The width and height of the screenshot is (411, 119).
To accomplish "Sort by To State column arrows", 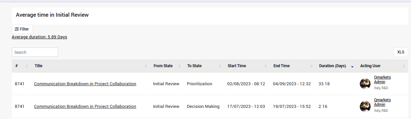I will [220, 66].
